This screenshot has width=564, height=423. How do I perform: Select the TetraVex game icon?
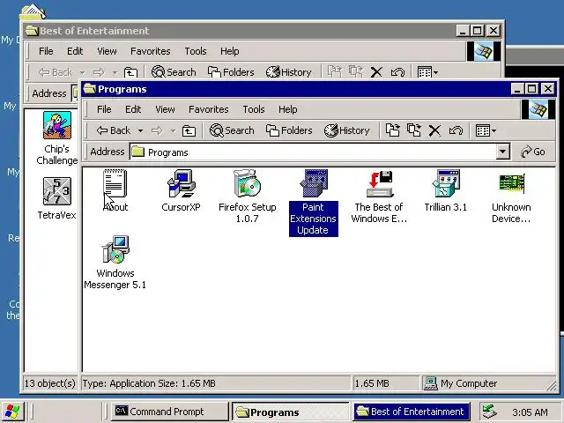[x=56, y=191]
